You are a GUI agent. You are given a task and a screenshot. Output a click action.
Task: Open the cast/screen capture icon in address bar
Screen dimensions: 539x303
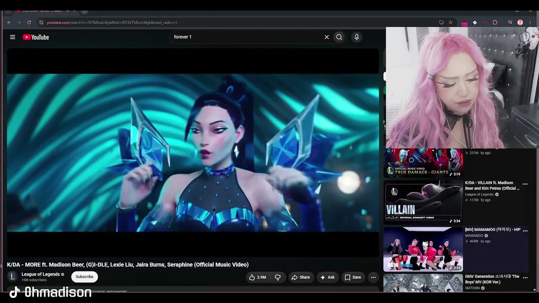click(x=441, y=22)
